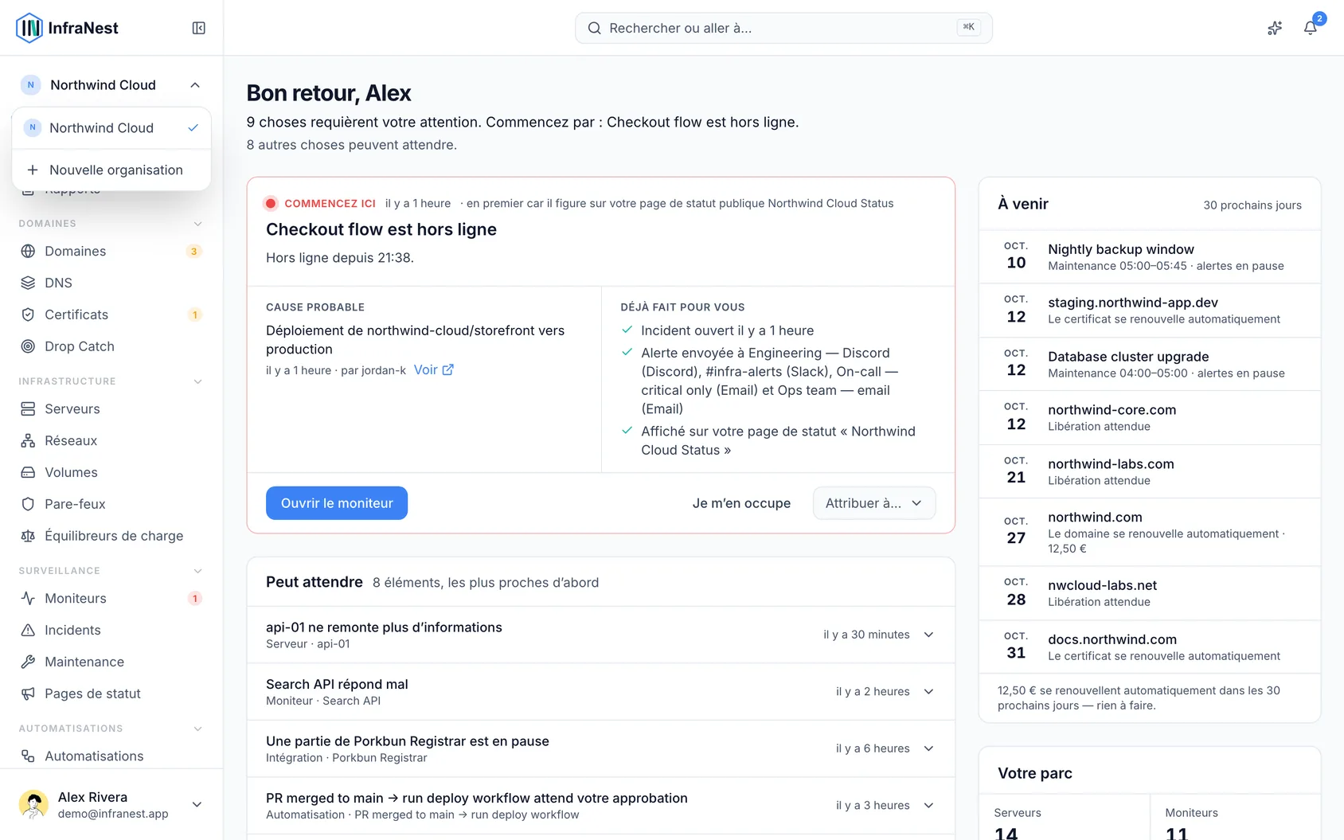The width and height of the screenshot is (1344, 840).
Task: Select Northwind Cloud in organization list
Action: [x=111, y=128]
